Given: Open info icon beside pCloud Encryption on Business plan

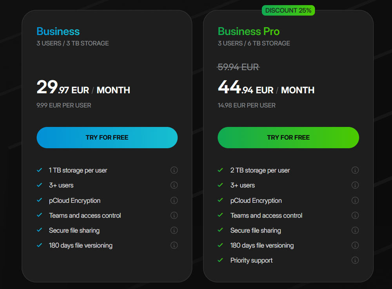Looking at the screenshot, I should (x=174, y=200).
